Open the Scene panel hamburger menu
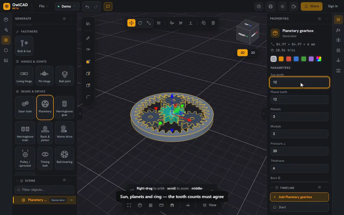 point(64,180)
